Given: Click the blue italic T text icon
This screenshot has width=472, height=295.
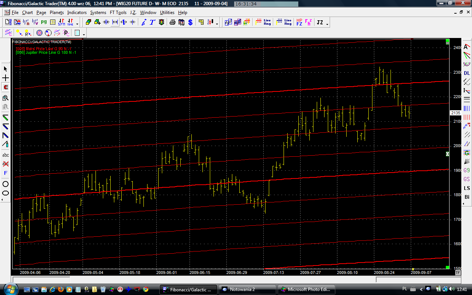Looking at the screenshot, I should coord(152,22).
